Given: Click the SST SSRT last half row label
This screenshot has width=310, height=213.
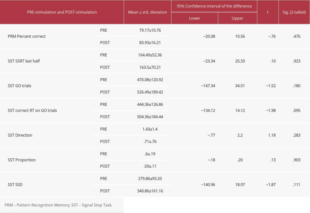Looking at the screenshot, I should tap(26, 61).
